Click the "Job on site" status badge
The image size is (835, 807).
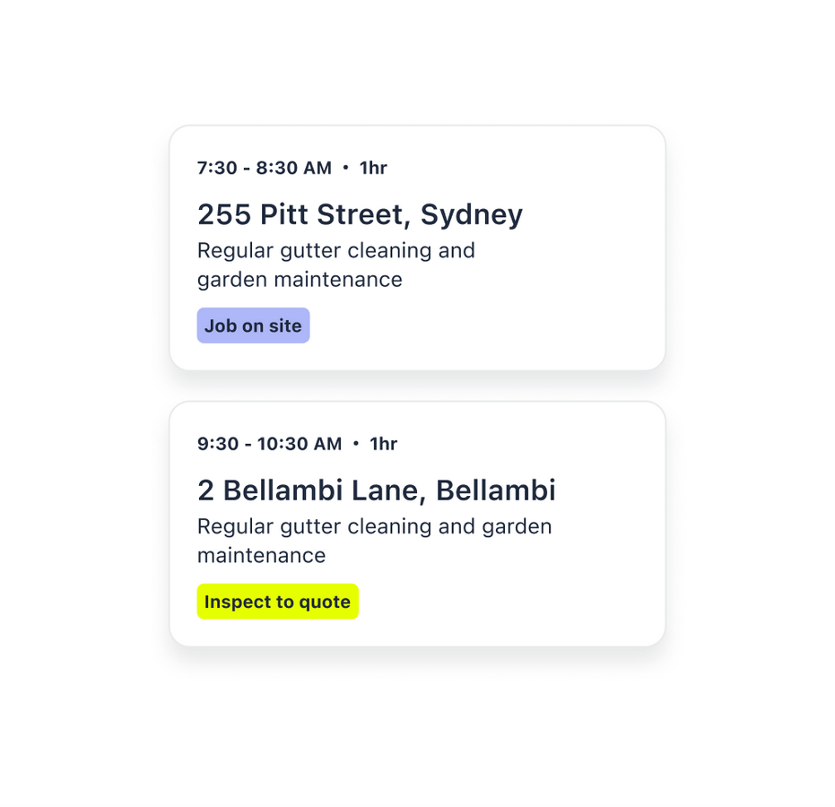click(x=253, y=325)
